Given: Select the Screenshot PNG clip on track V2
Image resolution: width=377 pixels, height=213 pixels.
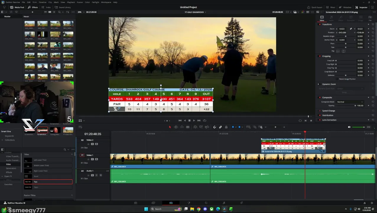Looking at the screenshot, I should (x=293, y=146).
